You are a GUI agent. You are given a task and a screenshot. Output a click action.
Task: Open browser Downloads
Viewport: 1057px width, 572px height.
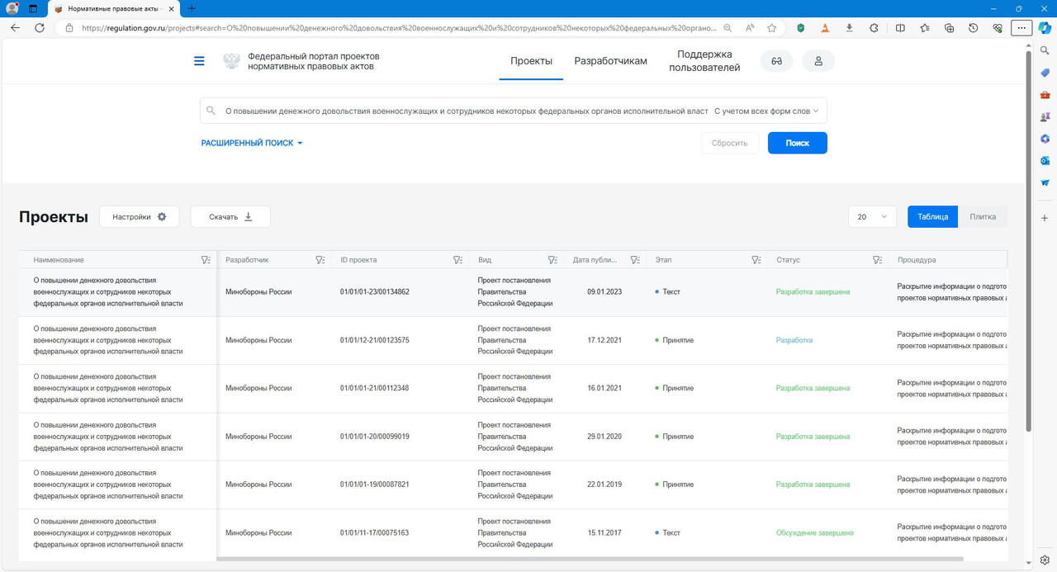click(850, 27)
